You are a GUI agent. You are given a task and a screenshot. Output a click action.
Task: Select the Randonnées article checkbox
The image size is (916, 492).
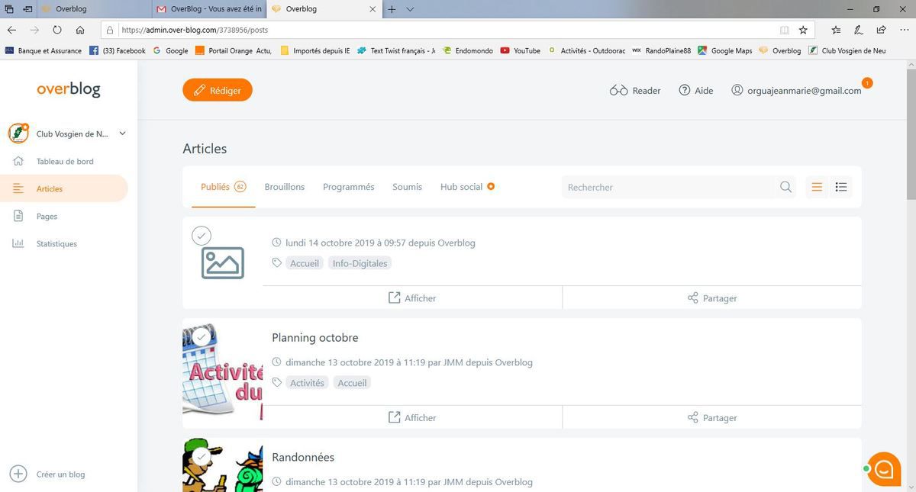202,456
